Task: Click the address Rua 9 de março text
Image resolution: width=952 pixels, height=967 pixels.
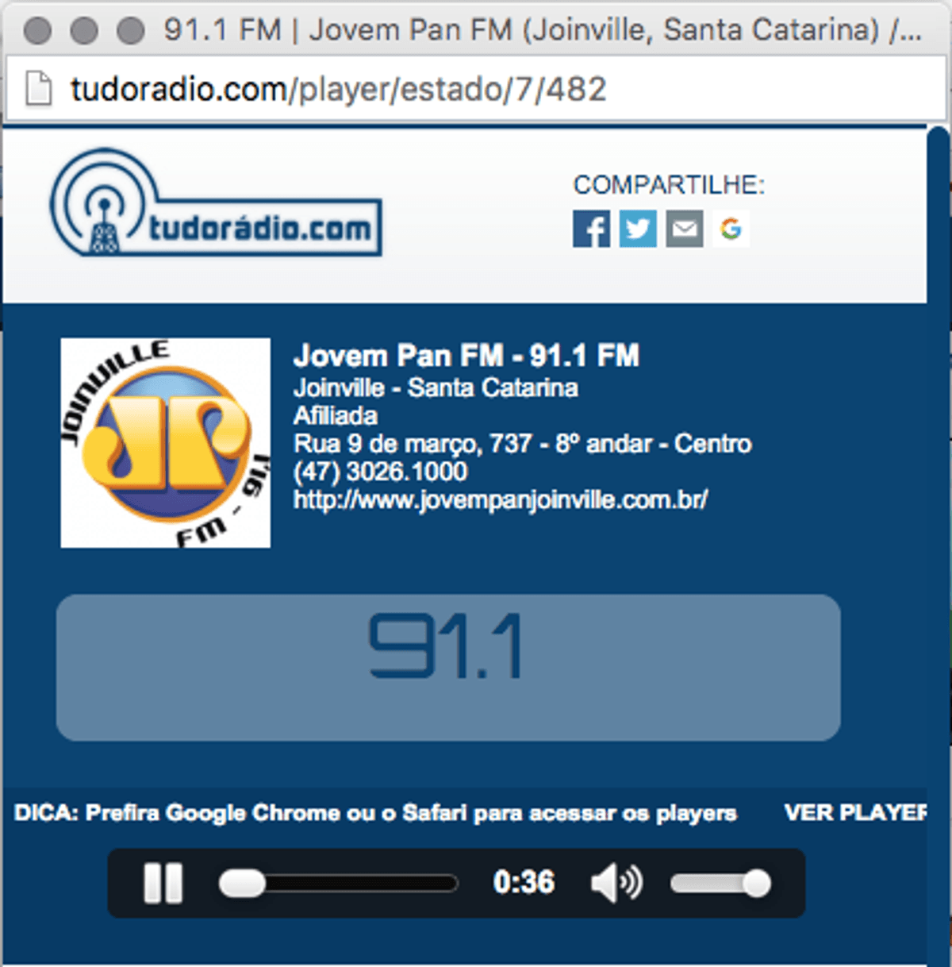Action: point(523,444)
